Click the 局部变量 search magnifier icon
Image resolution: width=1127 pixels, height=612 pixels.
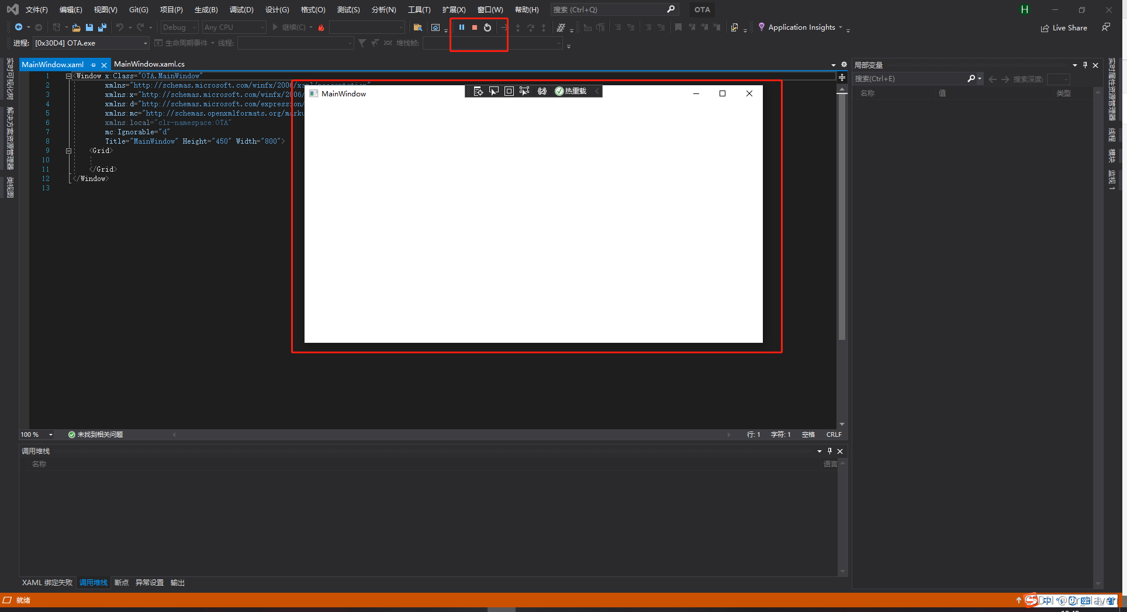(x=972, y=79)
